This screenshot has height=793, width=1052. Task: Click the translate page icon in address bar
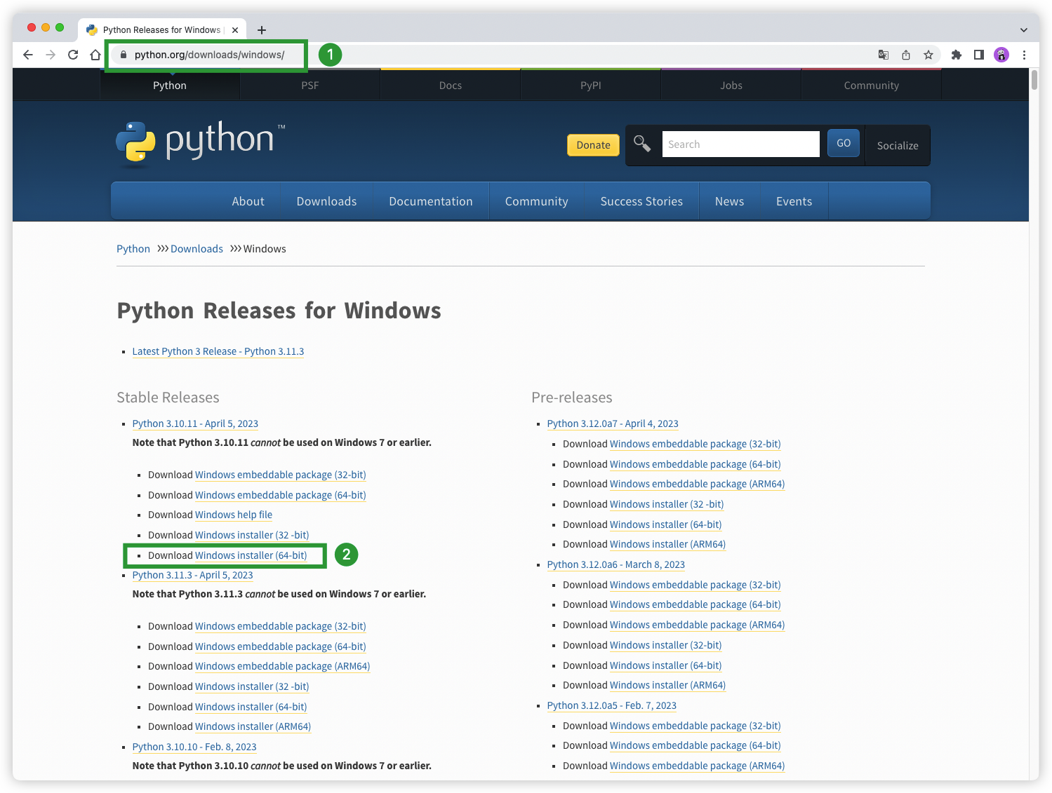(x=884, y=55)
